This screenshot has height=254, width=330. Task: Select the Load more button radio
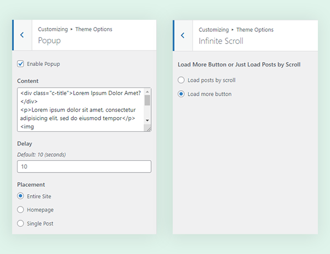pyautogui.click(x=182, y=94)
